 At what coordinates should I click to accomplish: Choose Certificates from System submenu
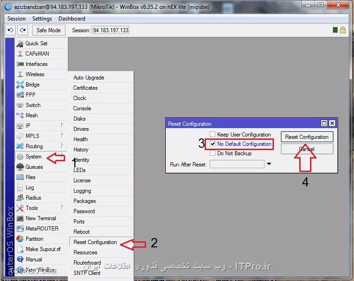click(x=101, y=88)
